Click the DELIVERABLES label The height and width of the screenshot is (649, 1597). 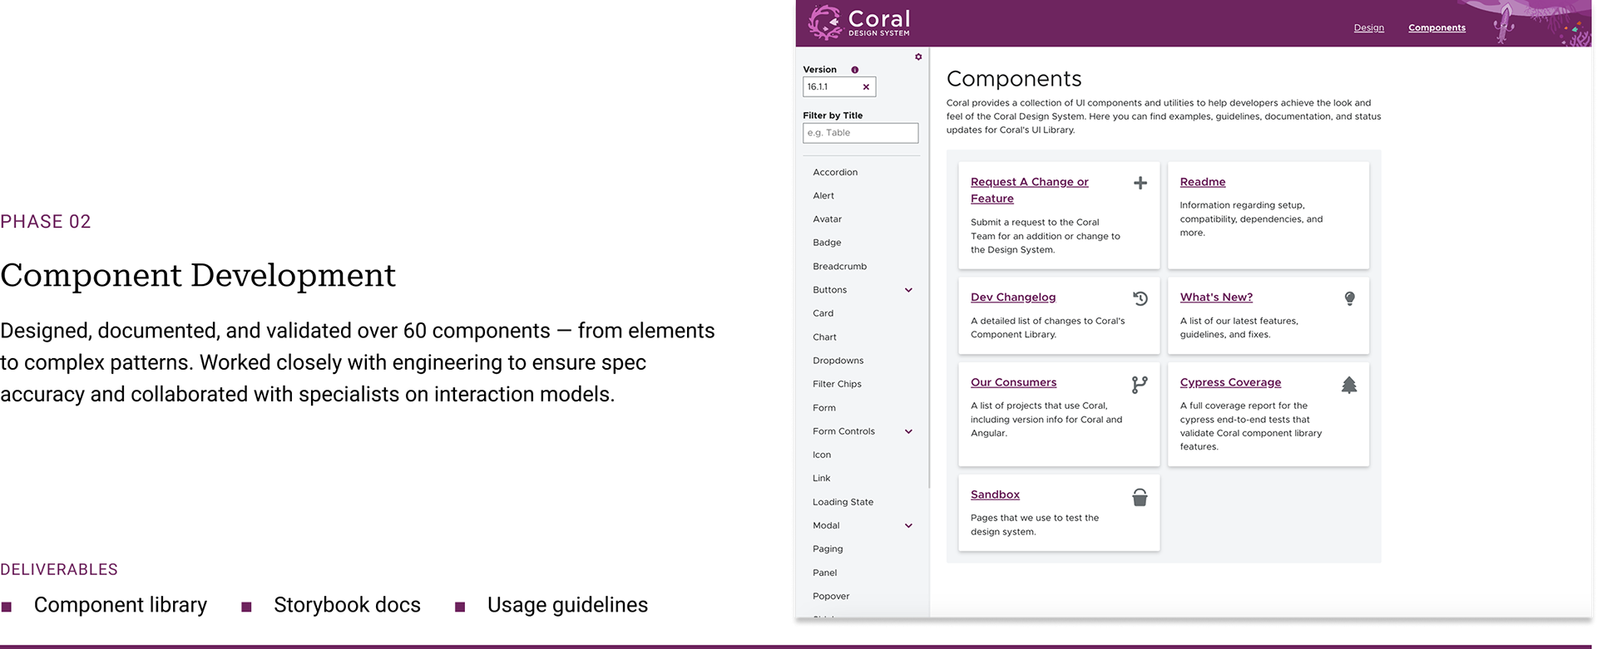point(59,569)
